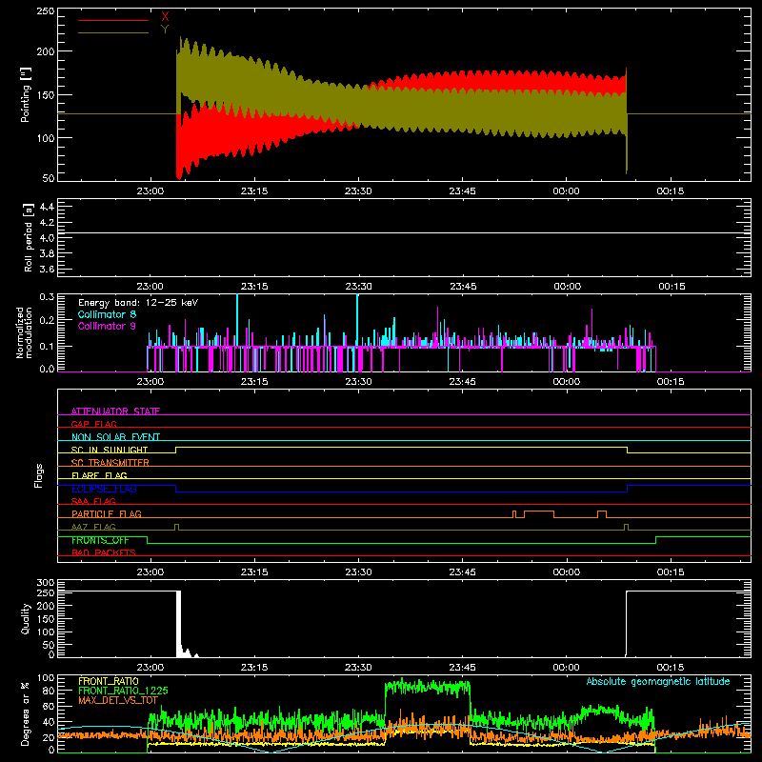Click the 00:15 tick under Pointing plot

(x=671, y=191)
